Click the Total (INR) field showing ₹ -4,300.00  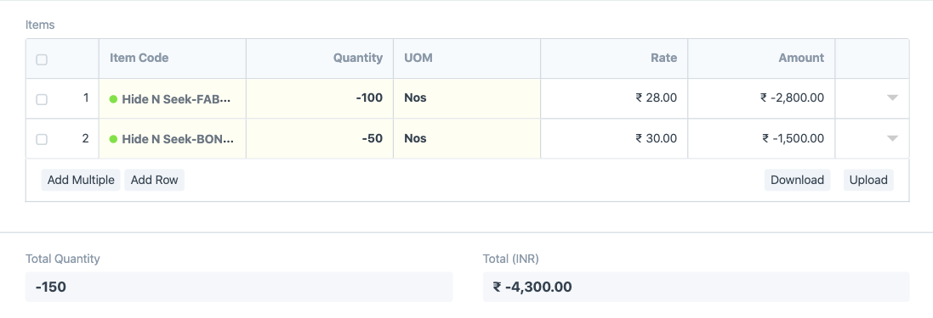(697, 287)
